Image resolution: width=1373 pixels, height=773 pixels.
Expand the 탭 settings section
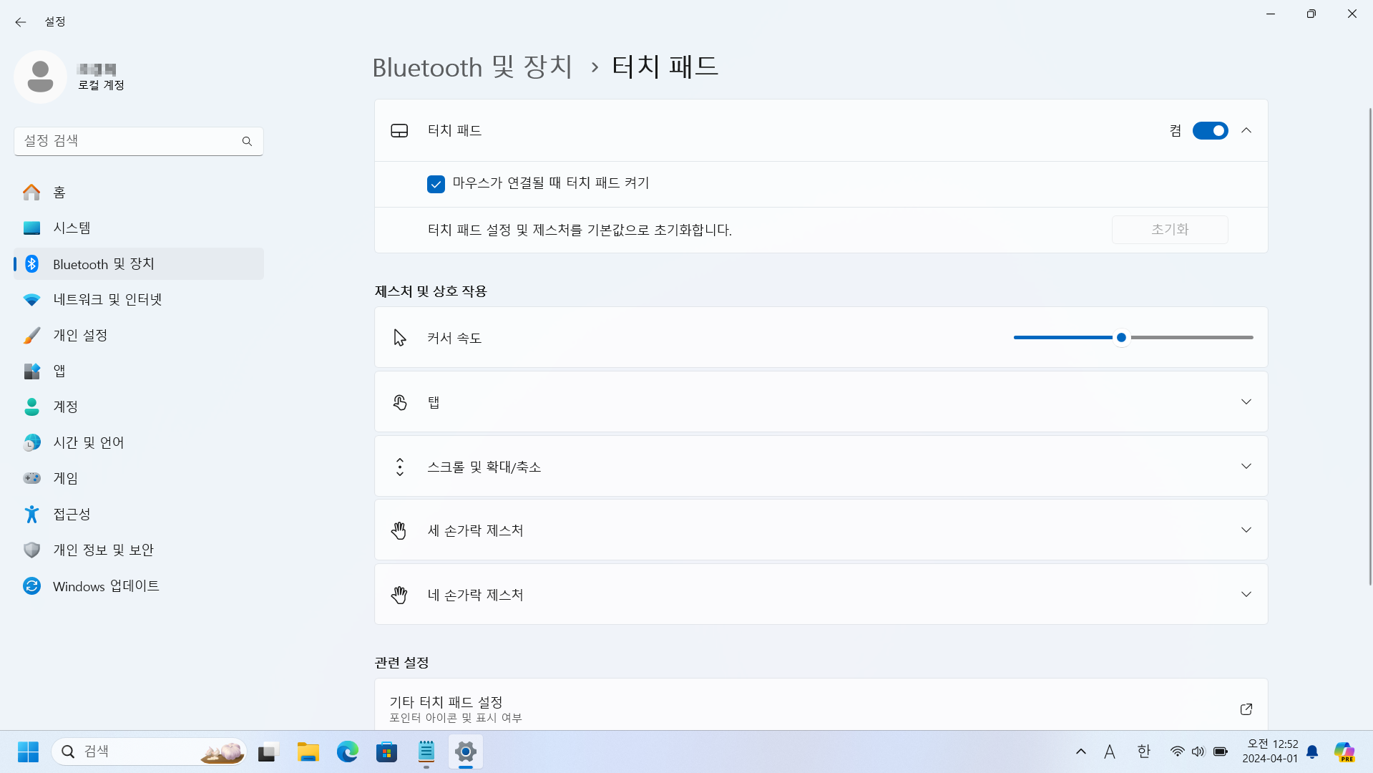pos(821,402)
